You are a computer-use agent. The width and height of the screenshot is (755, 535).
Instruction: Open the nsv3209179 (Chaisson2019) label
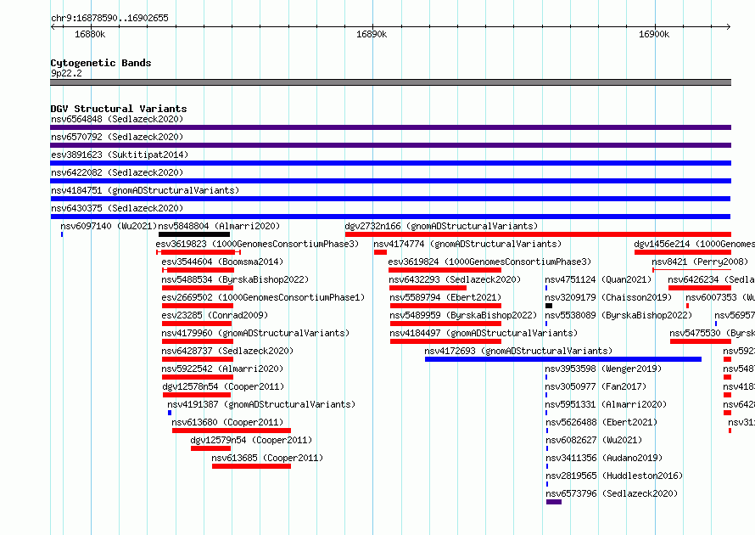[608, 297]
